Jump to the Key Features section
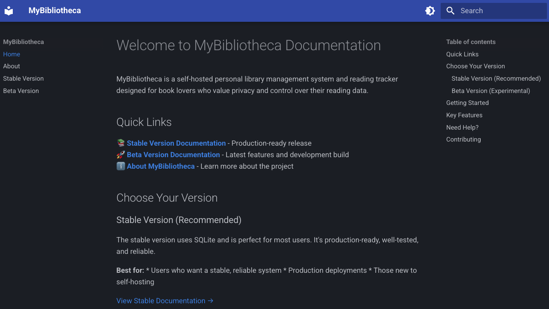The width and height of the screenshot is (549, 309). coord(464,115)
